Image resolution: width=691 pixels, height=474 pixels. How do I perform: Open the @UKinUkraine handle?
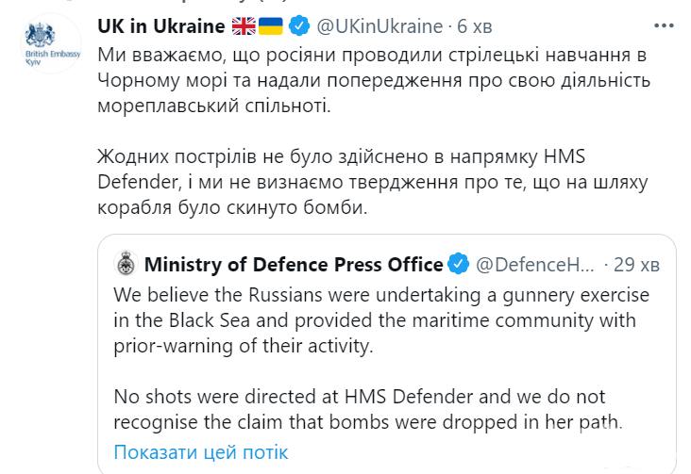point(379,26)
